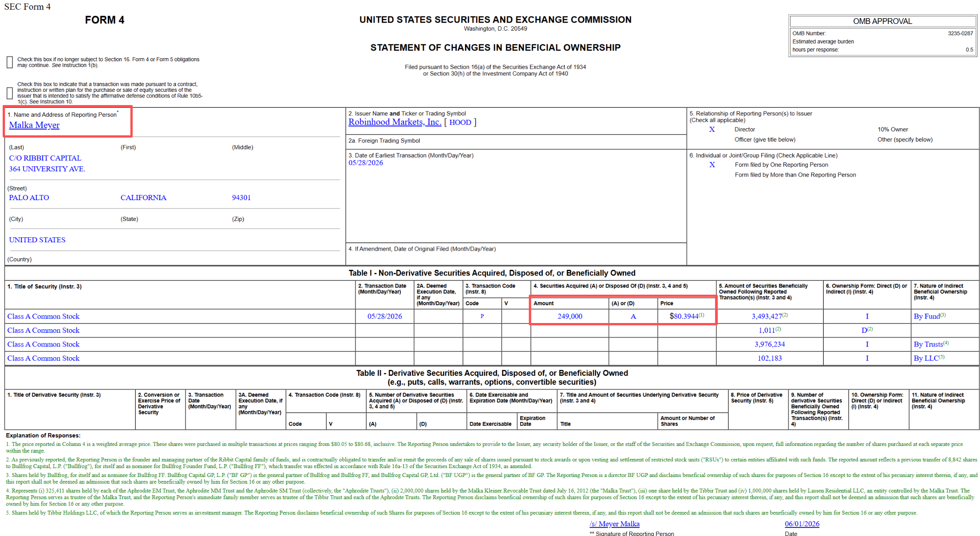Click the X mark beside Director
This screenshot has width=980, height=536.
(712, 130)
